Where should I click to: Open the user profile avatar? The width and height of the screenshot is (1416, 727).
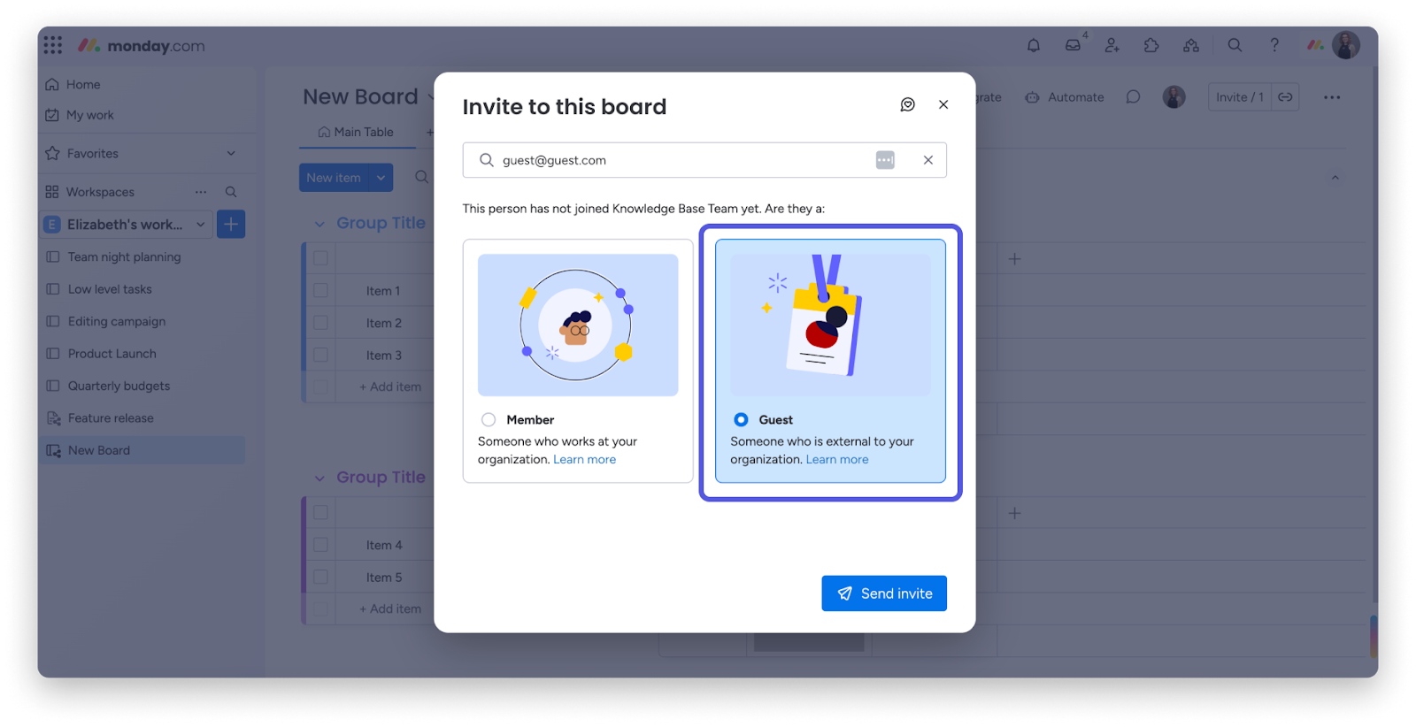[x=1346, y=45]
